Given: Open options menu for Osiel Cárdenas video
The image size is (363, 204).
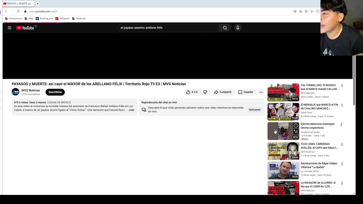Looking at the screenshot, I should pos(342,144).
